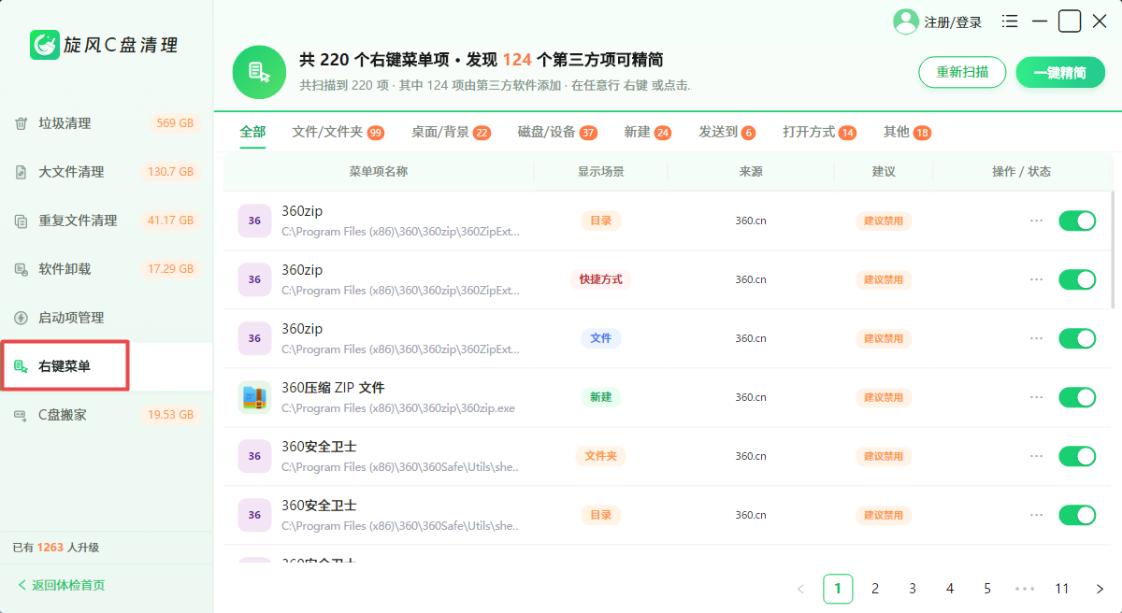Screen dimensions: 1122x613
Task: Turn off the 360安全卫士 文件夹 toggle
Action: pos(1077,456)
